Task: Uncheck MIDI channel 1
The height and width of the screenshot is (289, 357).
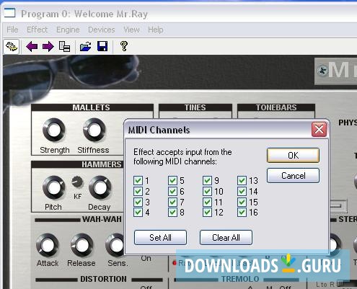Action: click(138, 180)
